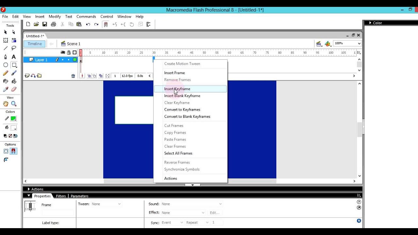Select the Eraser tool

pos(14,89)
